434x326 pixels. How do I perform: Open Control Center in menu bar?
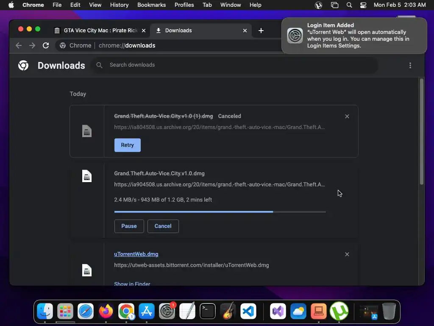point(363,5)
